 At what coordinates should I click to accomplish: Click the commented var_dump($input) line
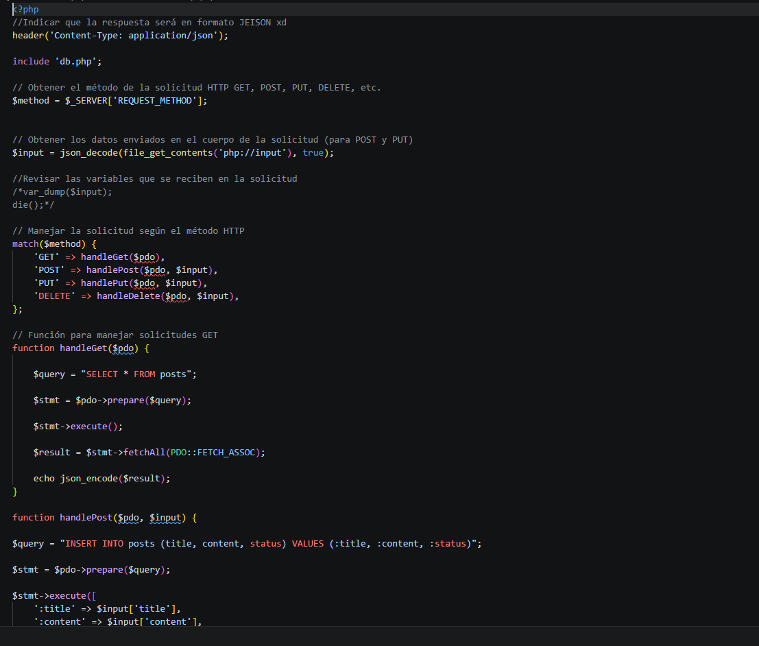pos(62,192)
